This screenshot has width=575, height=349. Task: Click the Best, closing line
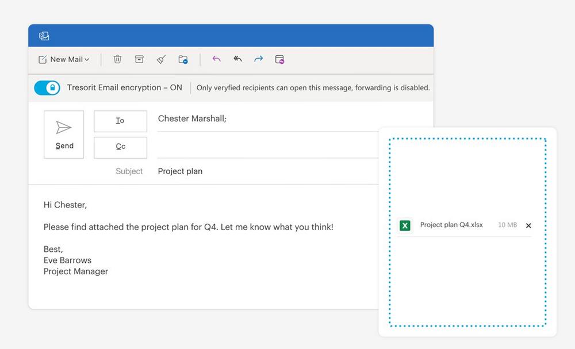pos(53,250)
